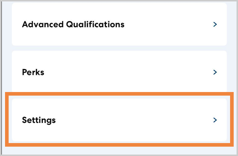
Task: Click the chevron beside Advanced Qualifications
Action: pyautogui.click(x=215, y=24)
